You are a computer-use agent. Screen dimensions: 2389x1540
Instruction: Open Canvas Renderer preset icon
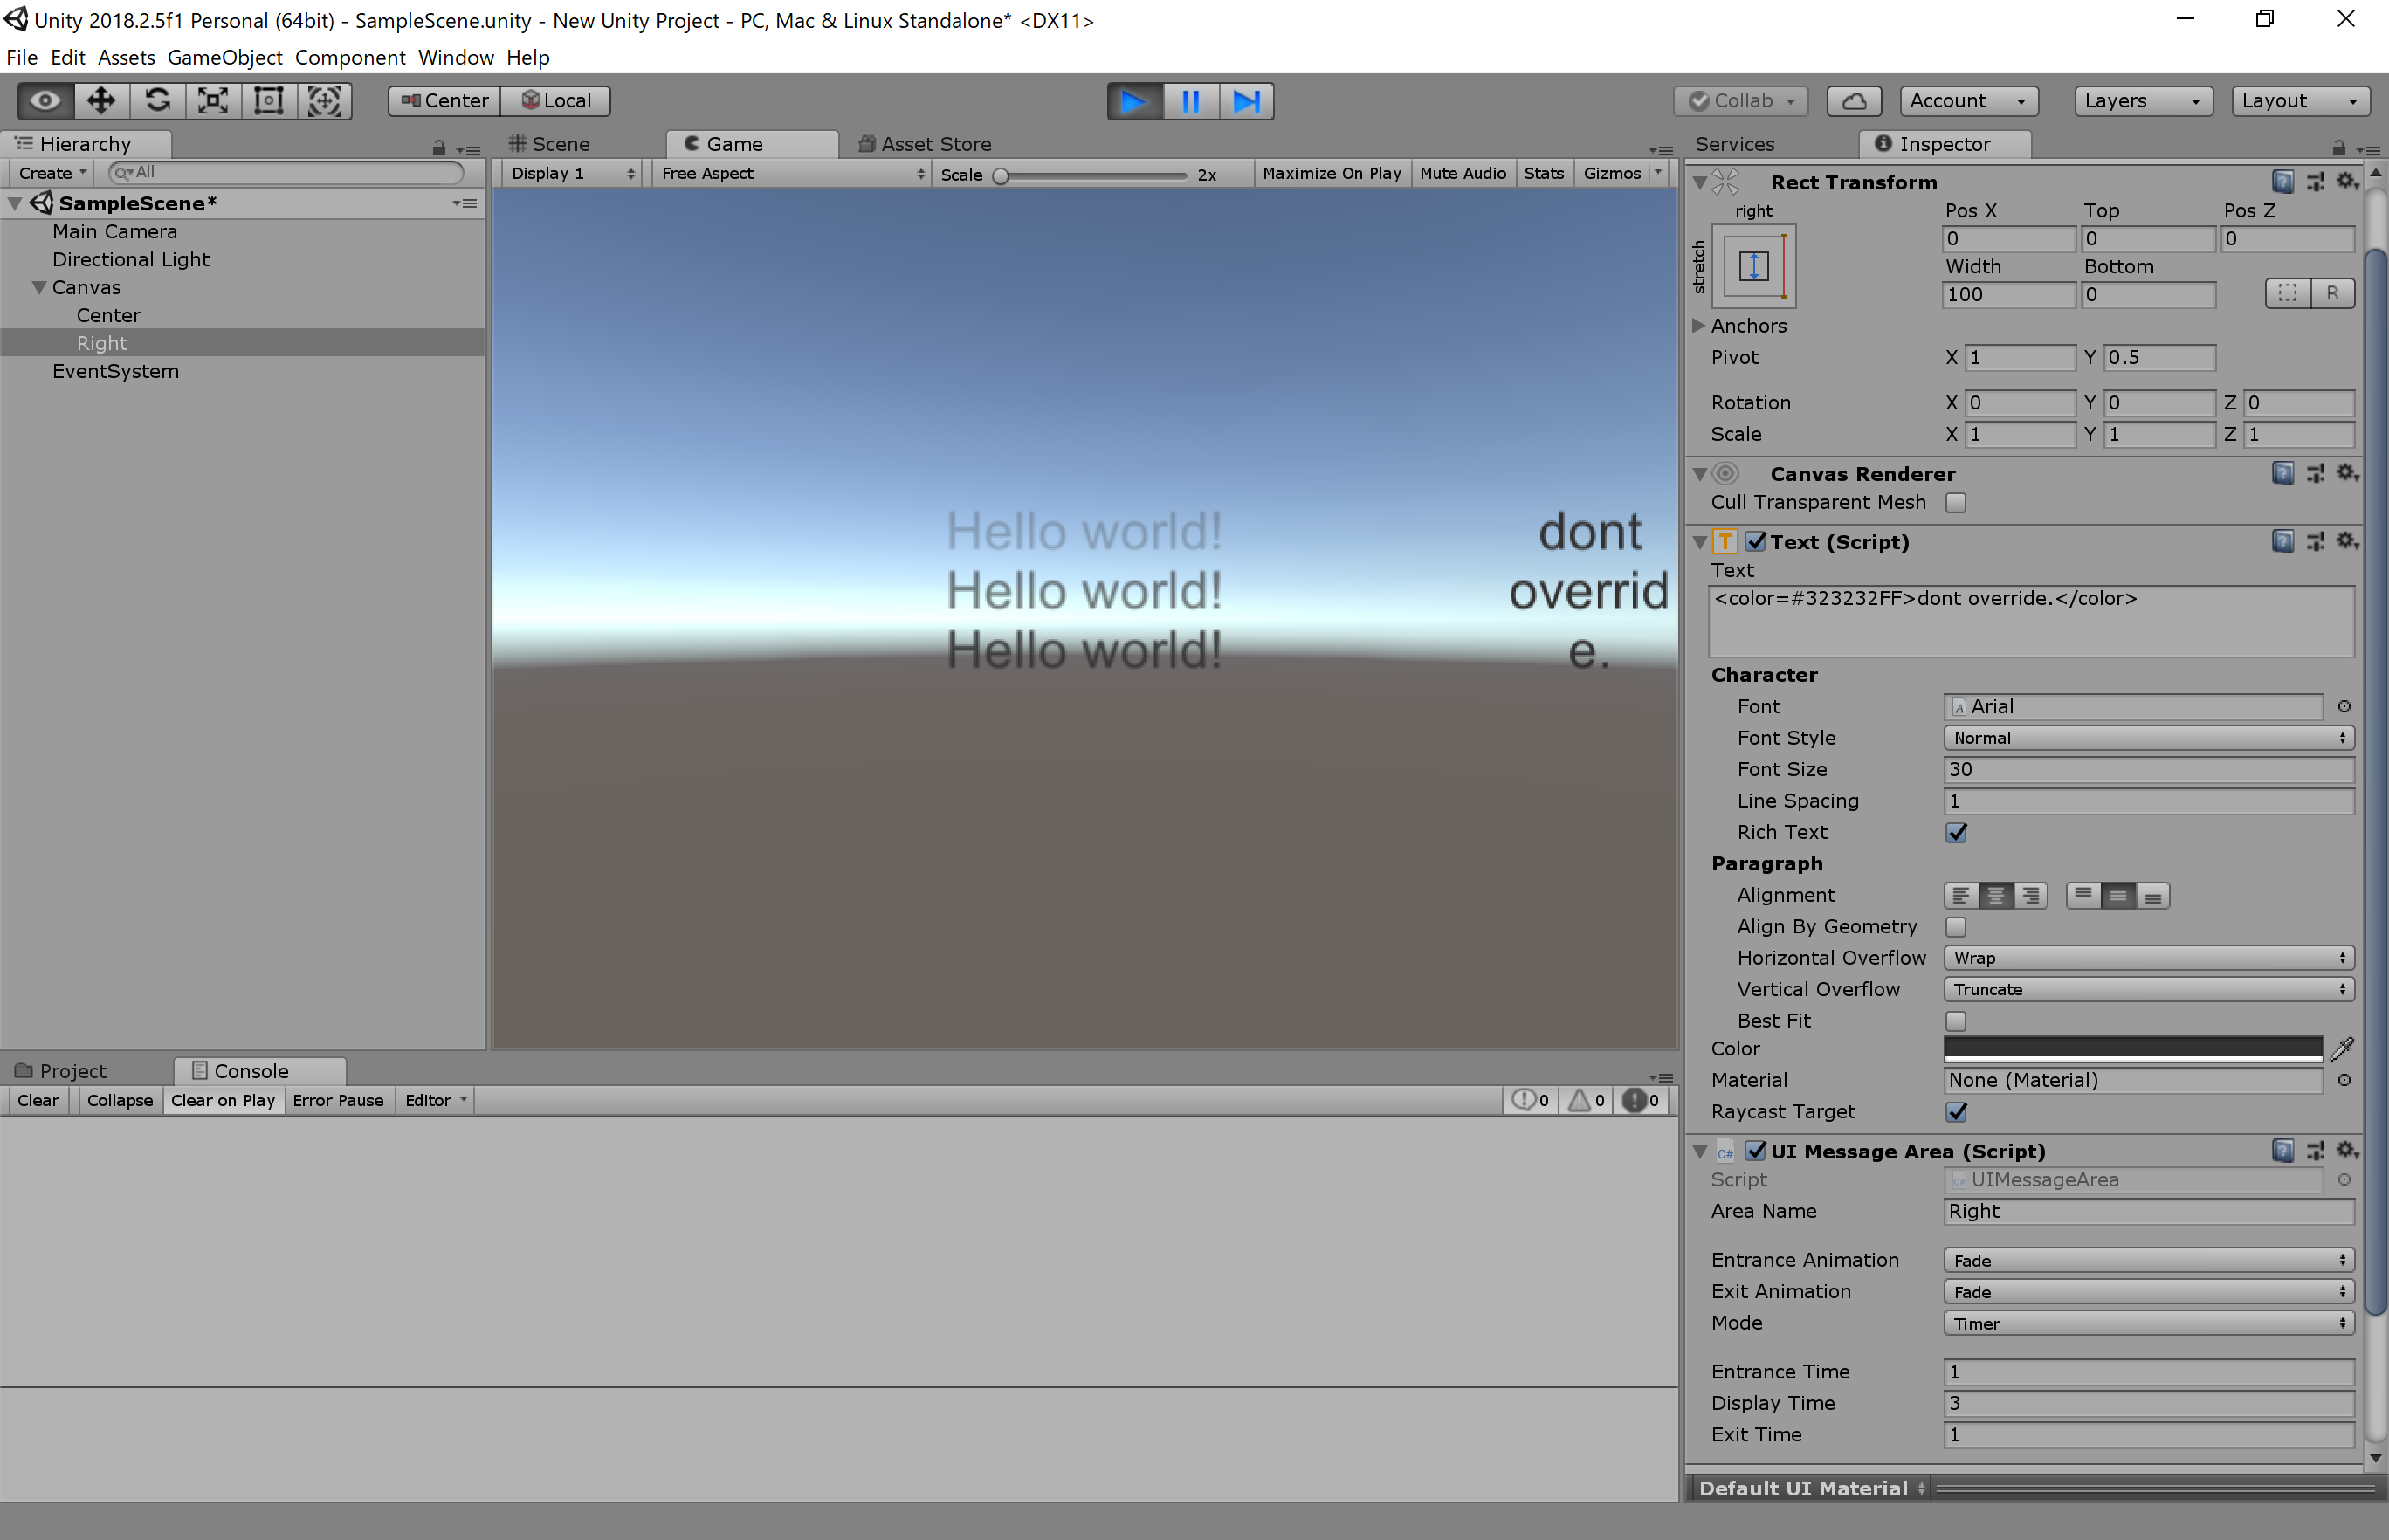pos(2315,473)
